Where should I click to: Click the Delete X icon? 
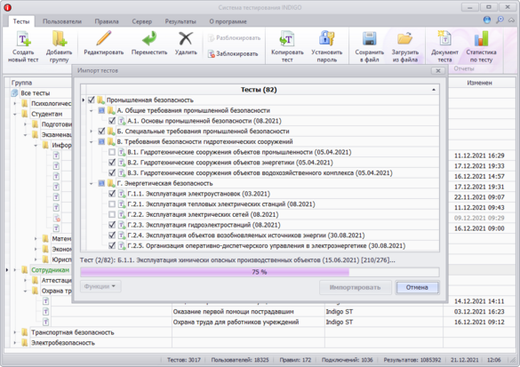(x=186, y=39)
